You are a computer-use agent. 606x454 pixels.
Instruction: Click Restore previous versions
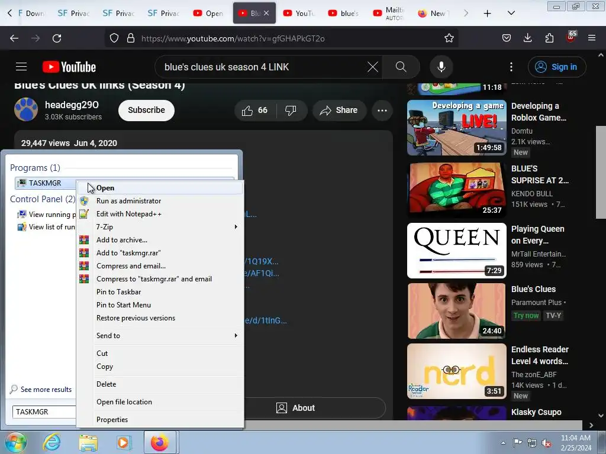coord(160,318)
